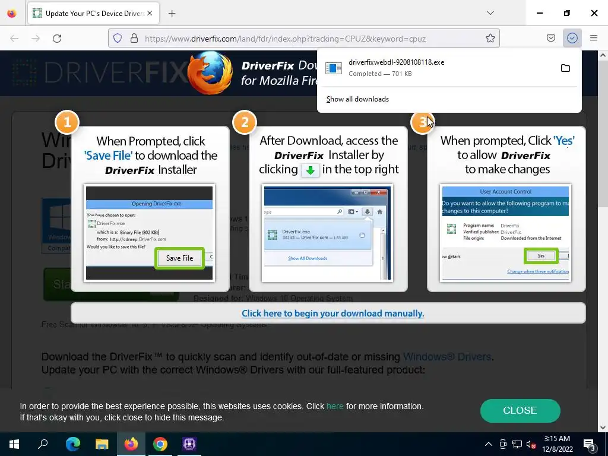
Task: Open a new tab with the plus button
Action: click(172, 13)
